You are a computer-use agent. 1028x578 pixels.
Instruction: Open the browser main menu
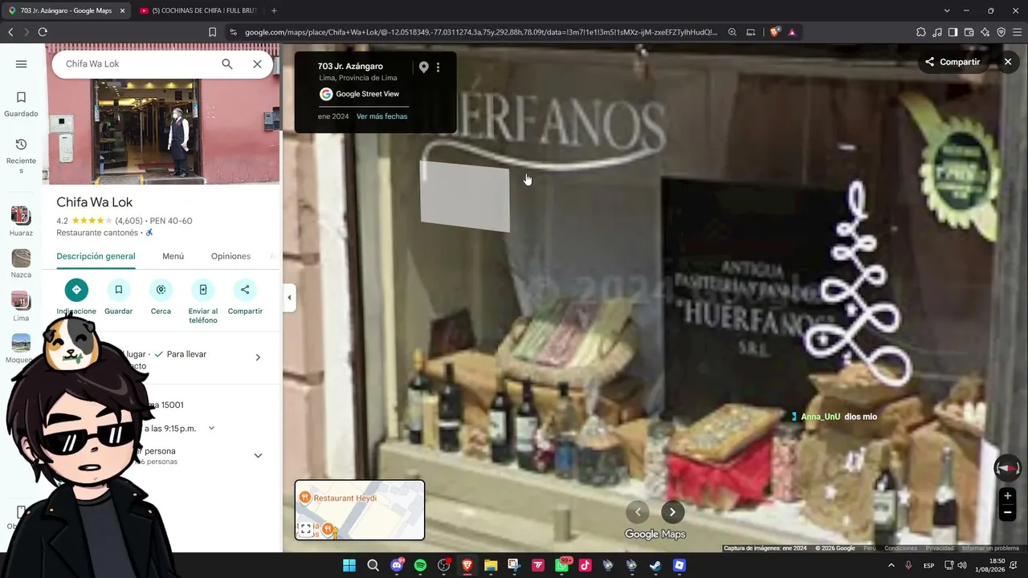(1017, 32)
